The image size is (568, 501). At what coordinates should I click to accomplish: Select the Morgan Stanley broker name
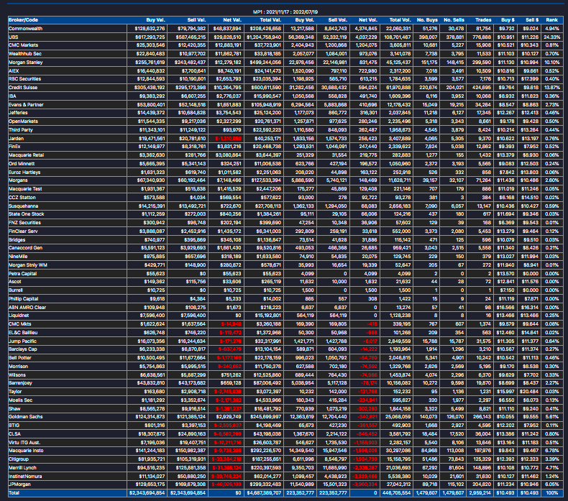point(26,63)
